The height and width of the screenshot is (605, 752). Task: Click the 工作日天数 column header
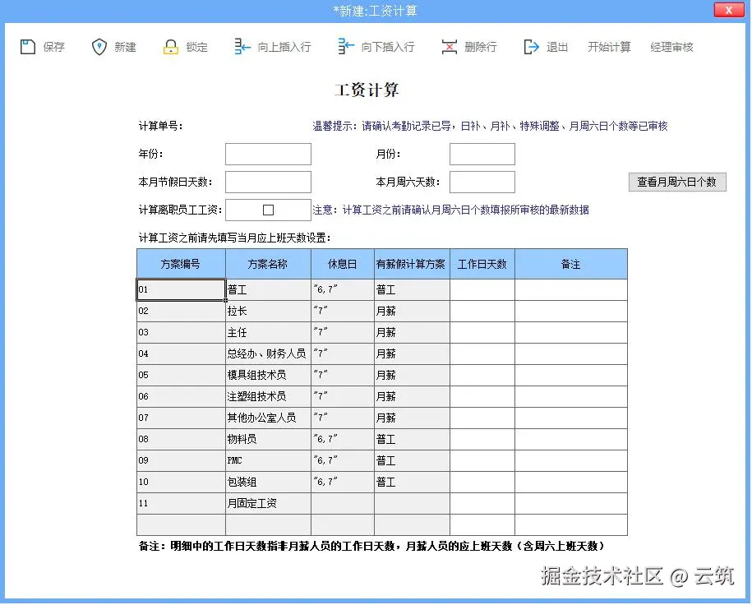click(x=482, y=263)
